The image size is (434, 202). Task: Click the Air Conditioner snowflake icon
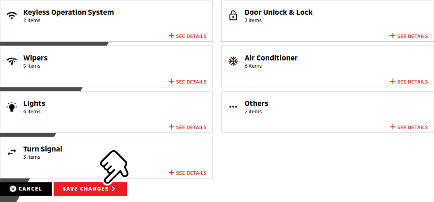[x=233, y=61]
